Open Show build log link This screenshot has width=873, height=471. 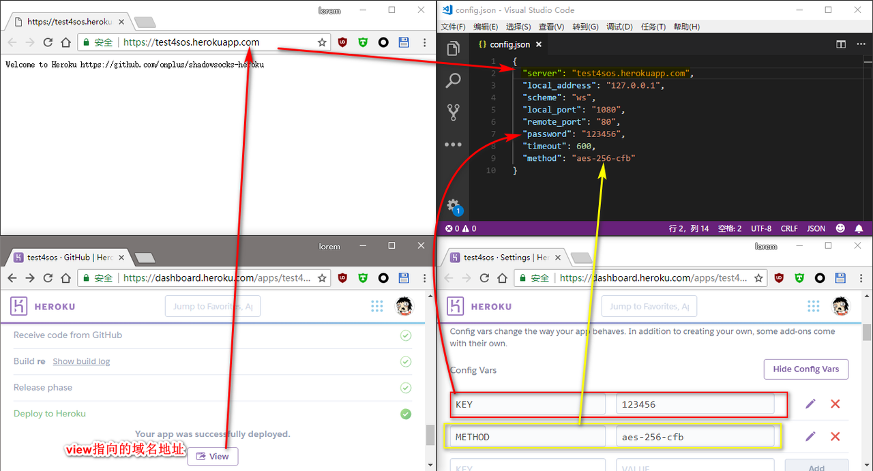[81, 361]
